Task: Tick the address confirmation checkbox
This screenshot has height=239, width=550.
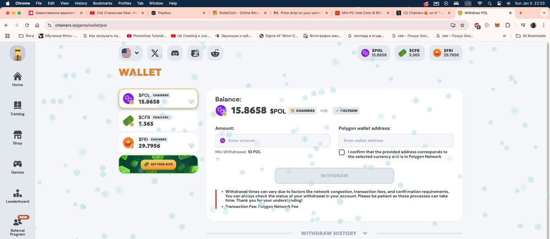Action: coord(342,152)
